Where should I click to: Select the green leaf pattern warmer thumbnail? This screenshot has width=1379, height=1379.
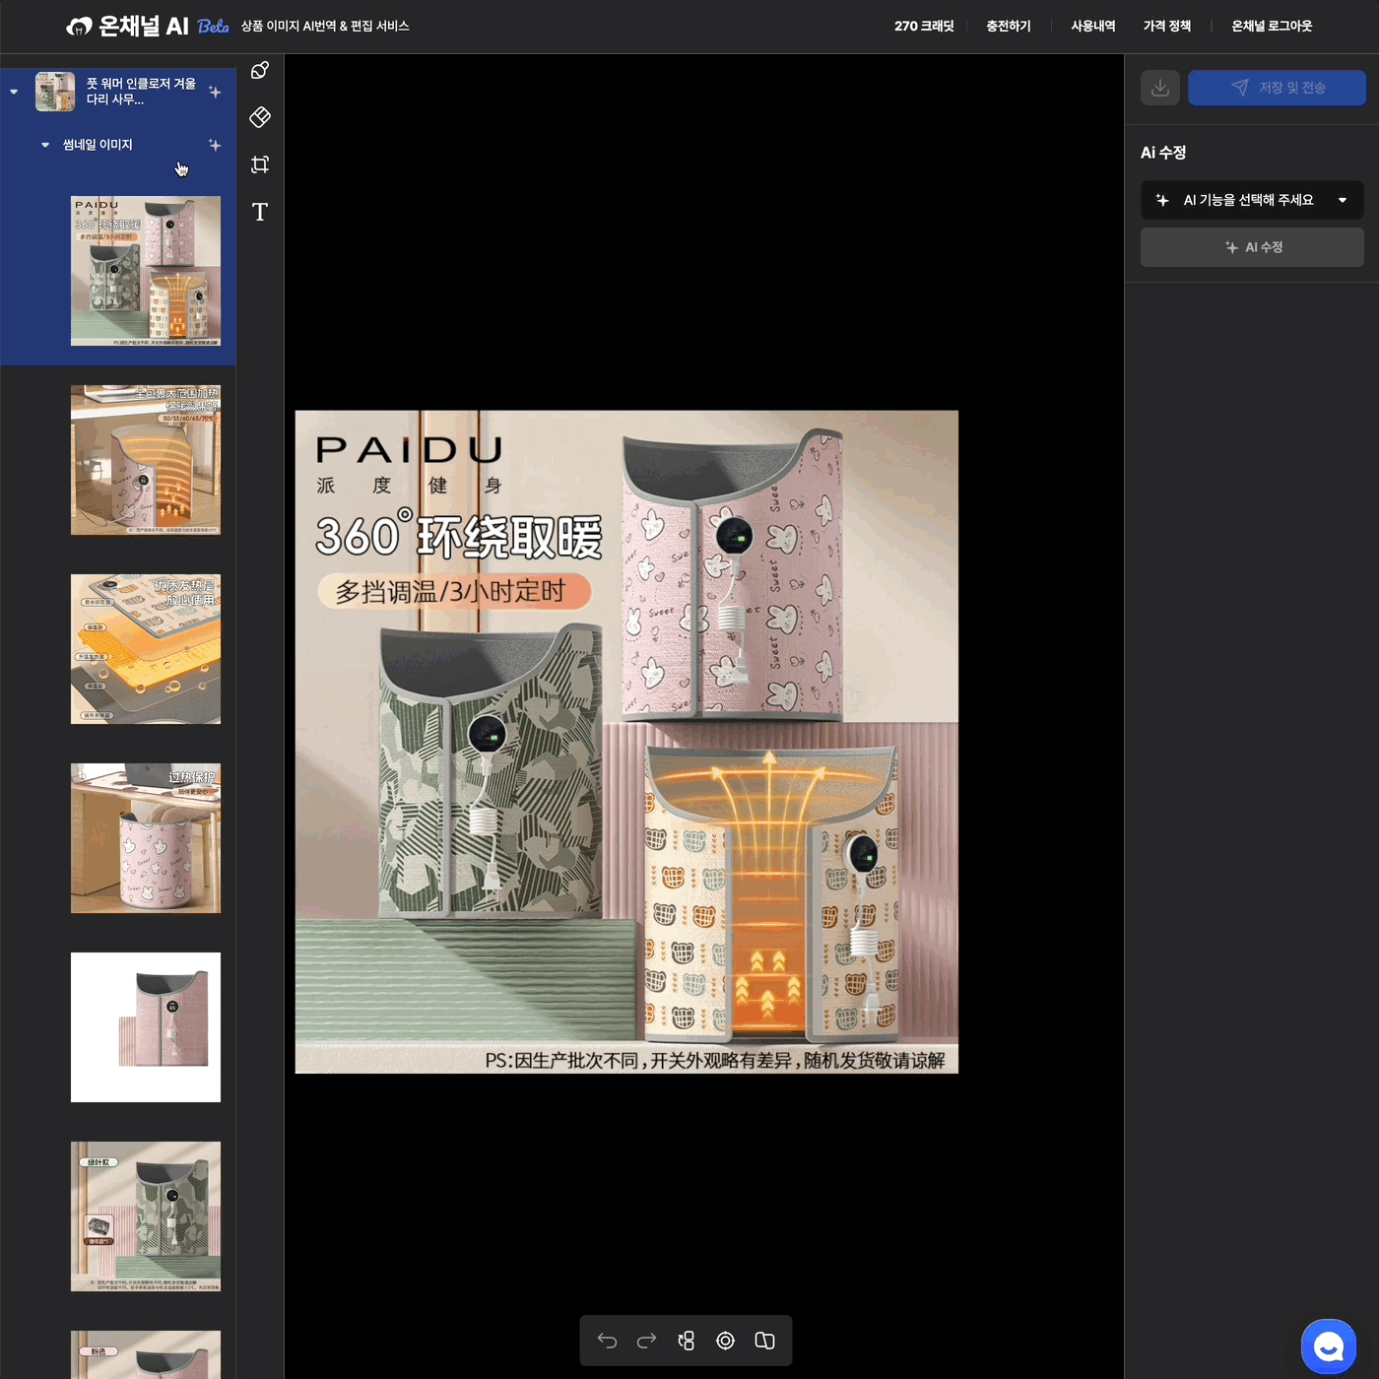146,1216
